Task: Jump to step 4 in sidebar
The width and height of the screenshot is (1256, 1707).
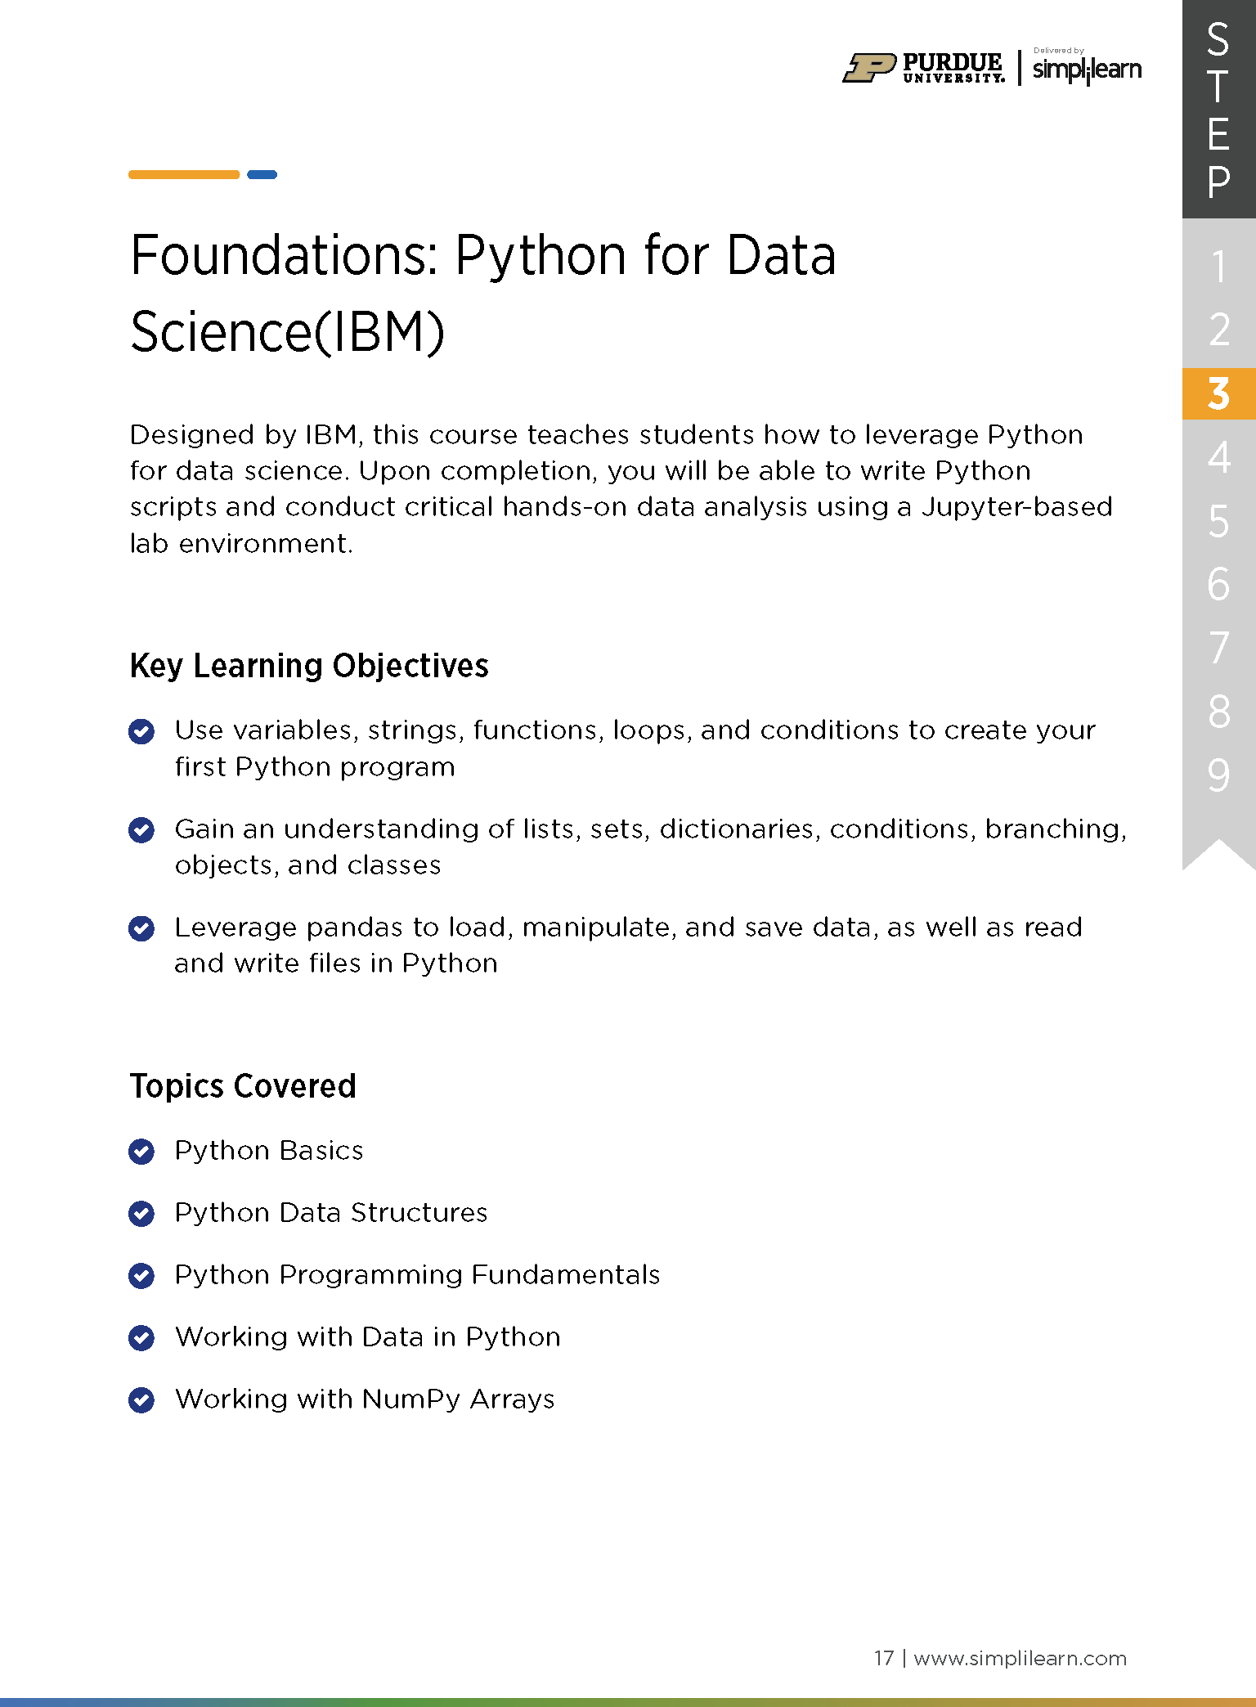Action: tap(1218, 457)
